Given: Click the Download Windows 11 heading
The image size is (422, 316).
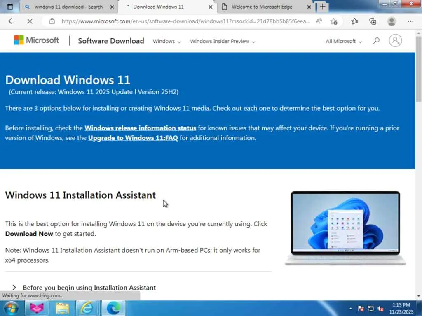Looking at the screenshot, I should click(x=68, y=80).
